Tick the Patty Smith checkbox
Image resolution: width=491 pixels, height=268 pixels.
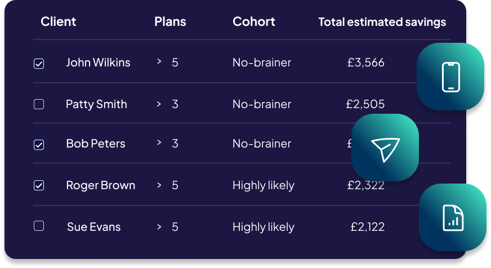click(39, 104)
